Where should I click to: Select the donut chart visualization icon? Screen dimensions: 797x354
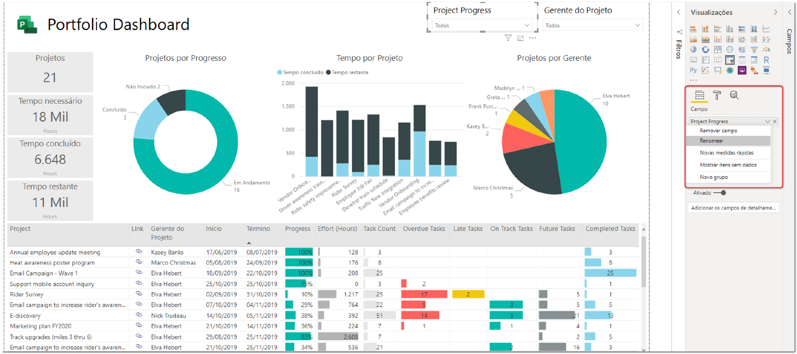[705, 49]
